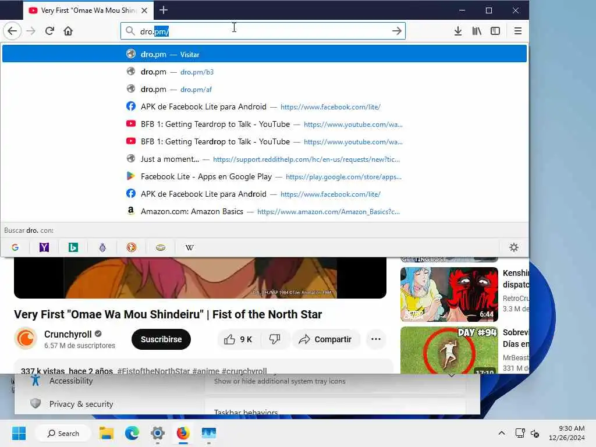Open the Windows Start menu
Image resolution: width=596 pixels, height=447 pixels.
19,433
